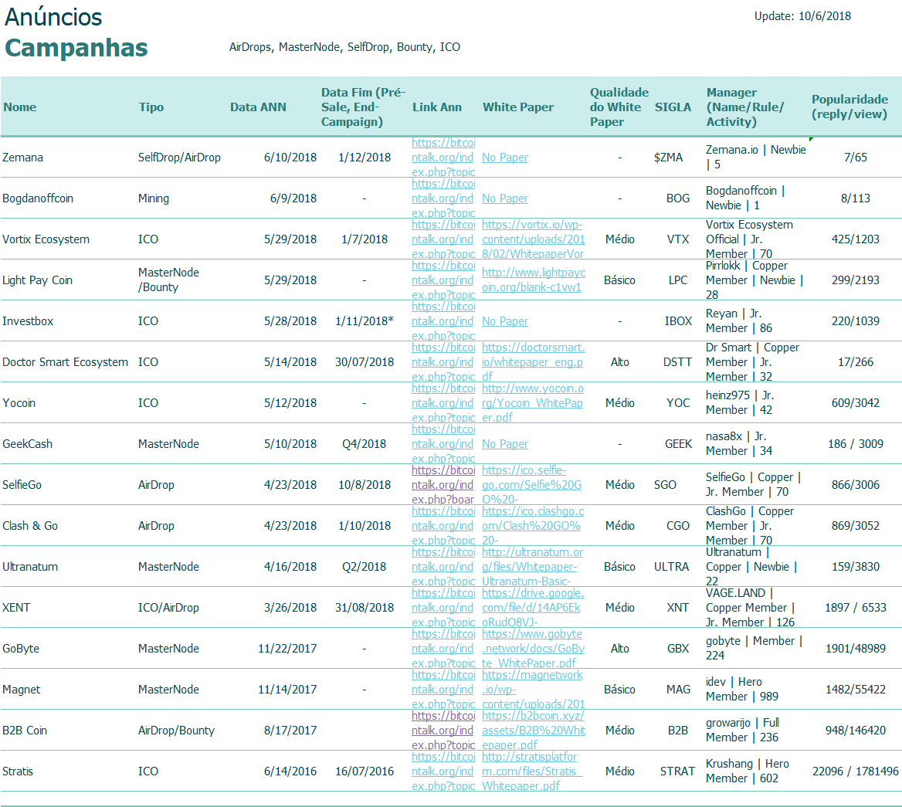
Task: Open the XENT Google Drive whitepaper link
Action: tap(534, 608)
